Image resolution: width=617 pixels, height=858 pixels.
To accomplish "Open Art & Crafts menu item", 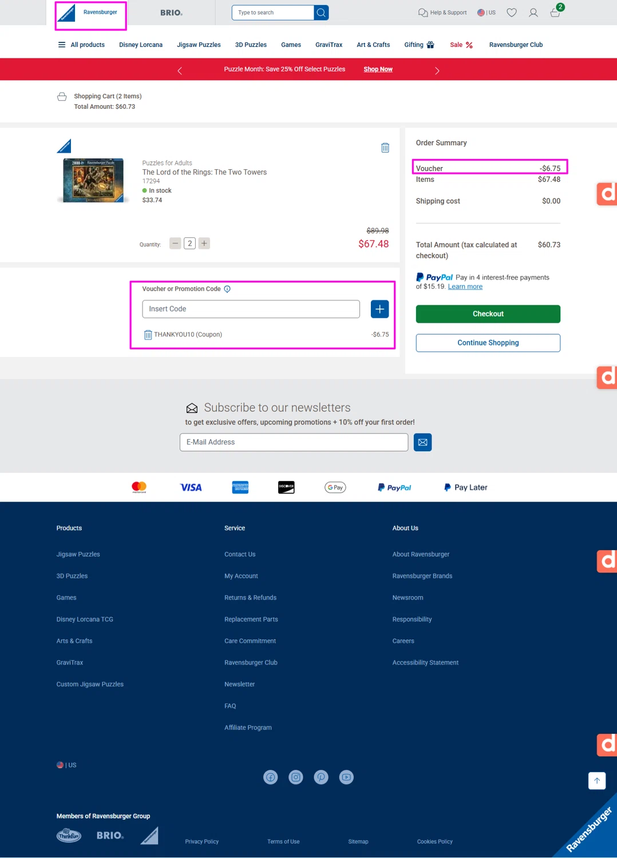I will tap(373, 45).
